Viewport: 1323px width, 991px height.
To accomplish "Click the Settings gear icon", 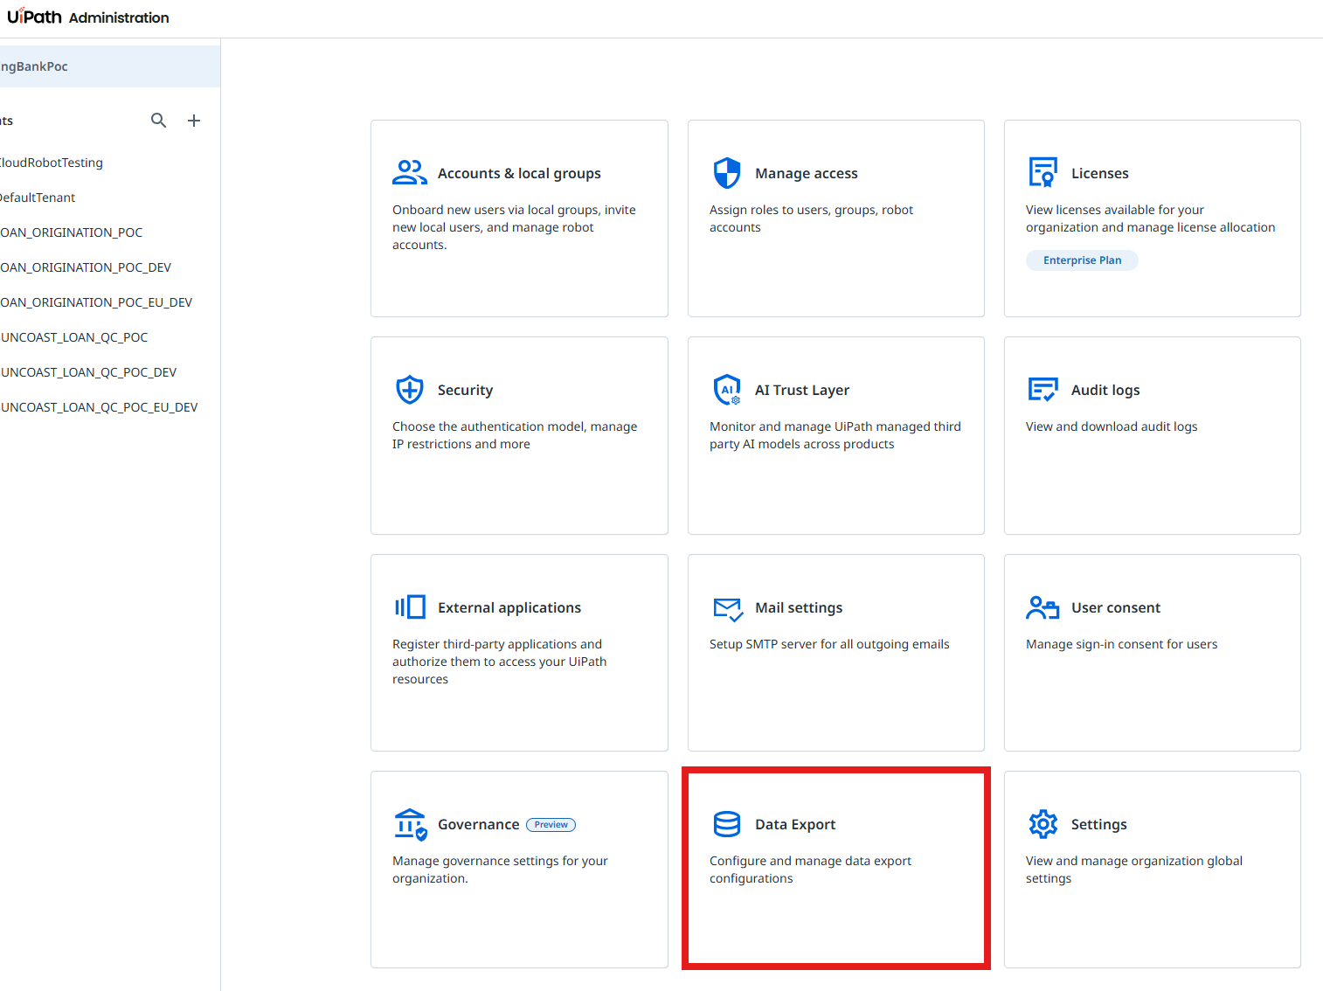I will tap(1043, 824).
